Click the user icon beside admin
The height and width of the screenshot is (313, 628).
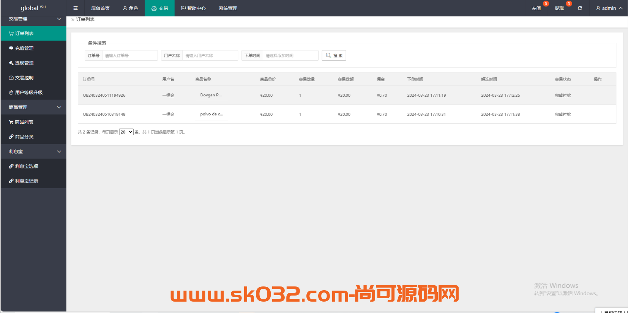(x=598, y=8)
